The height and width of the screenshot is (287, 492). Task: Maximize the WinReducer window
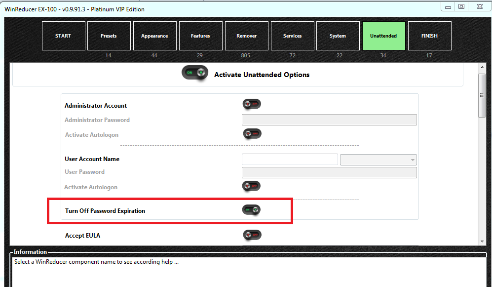[461, 6]
